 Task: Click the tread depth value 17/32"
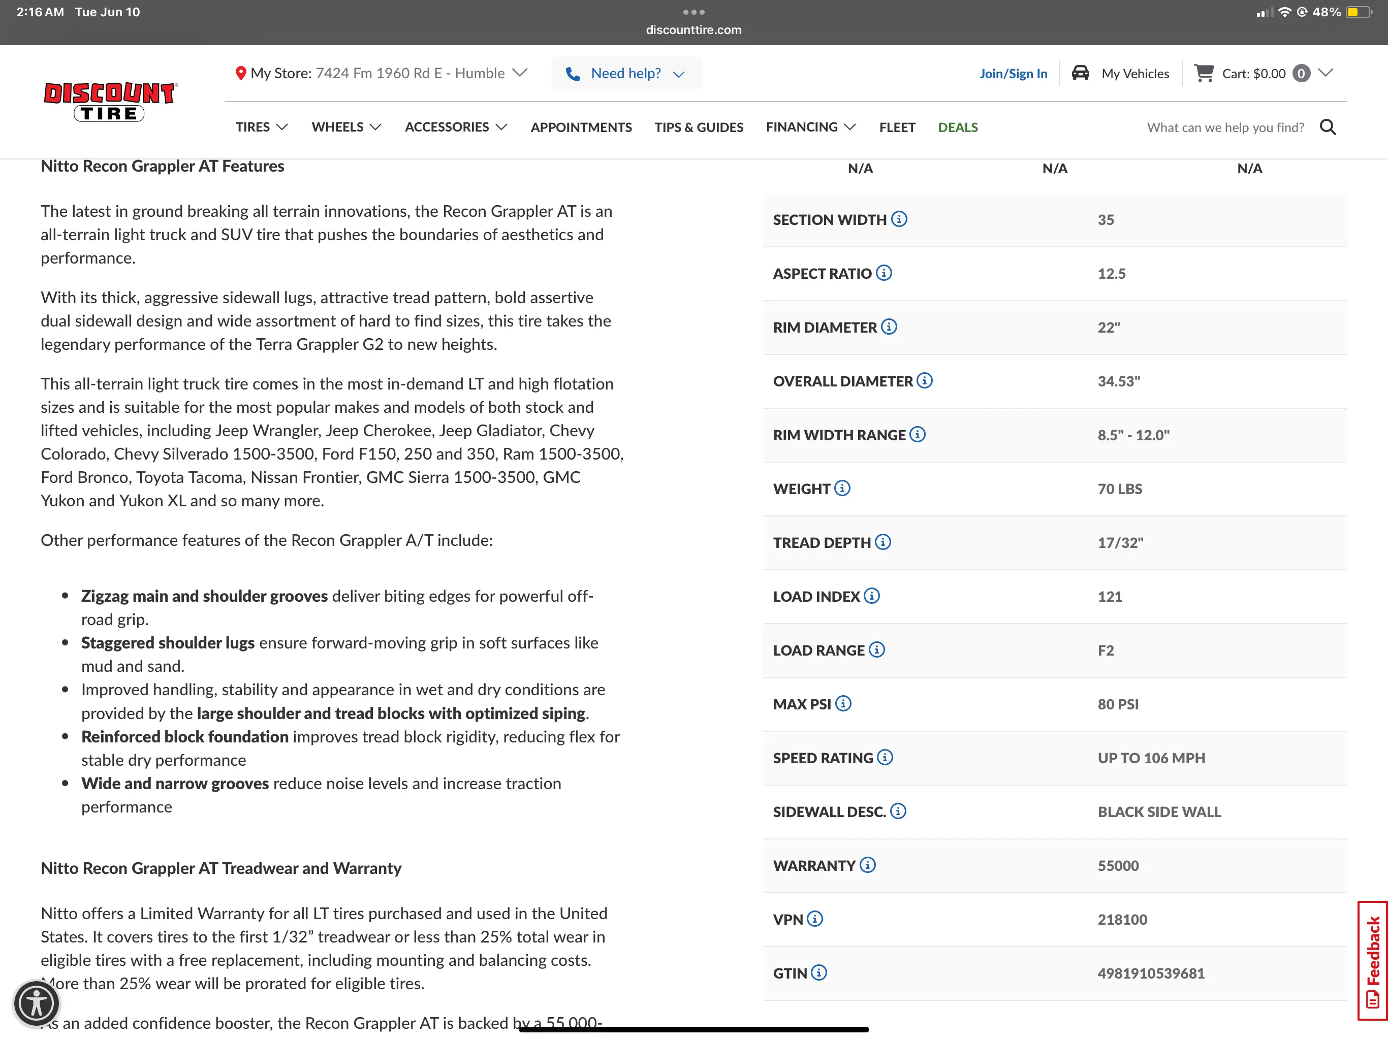[1121, 542]
